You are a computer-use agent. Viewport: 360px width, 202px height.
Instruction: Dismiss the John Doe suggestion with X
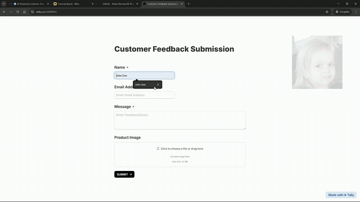pos(158,84)
